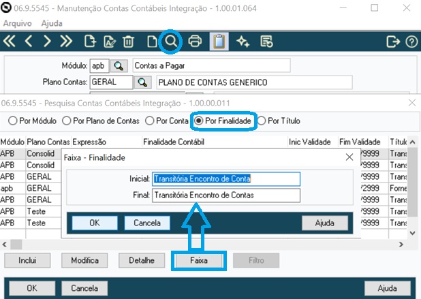Go to next record arrow
The width and height of the screenshot is (421, 299).
pyautogui.click(x=47, y=42)
